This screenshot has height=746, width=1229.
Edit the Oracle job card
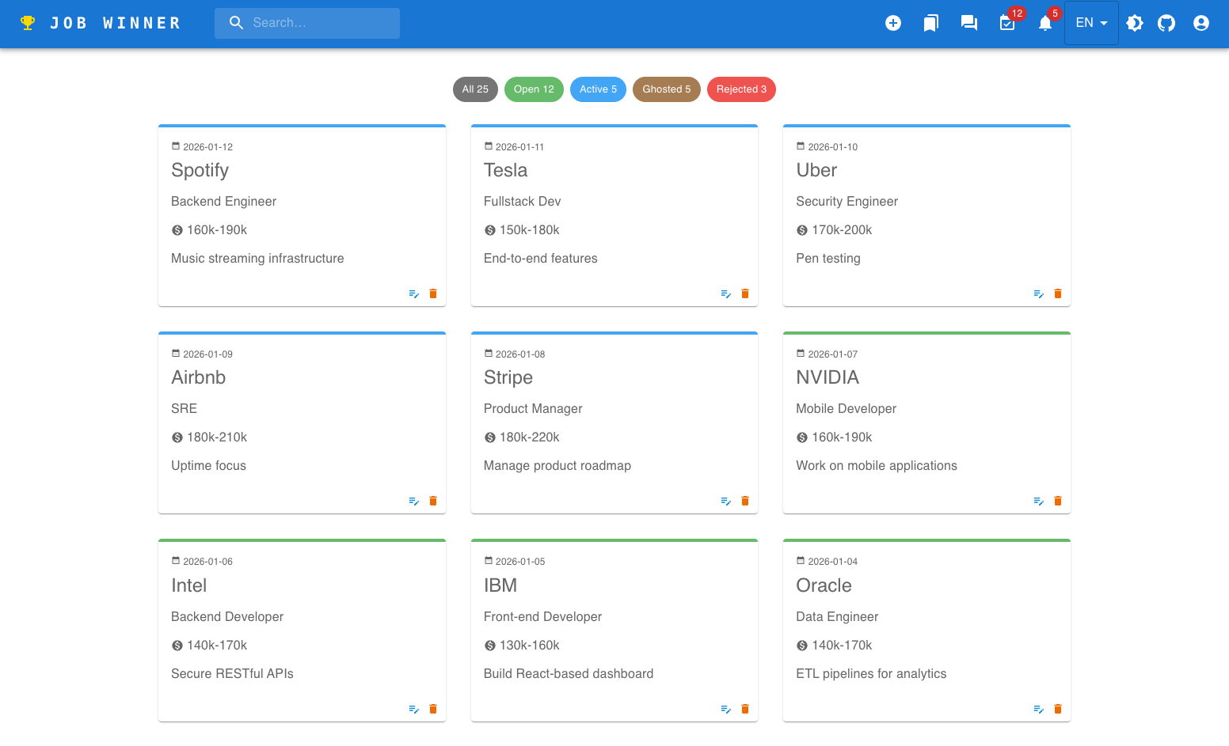click(x=1038, y=709)
